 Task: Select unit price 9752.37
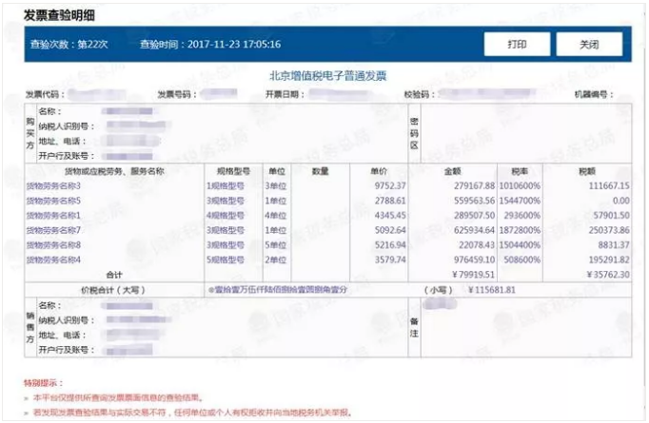(390, 186)
